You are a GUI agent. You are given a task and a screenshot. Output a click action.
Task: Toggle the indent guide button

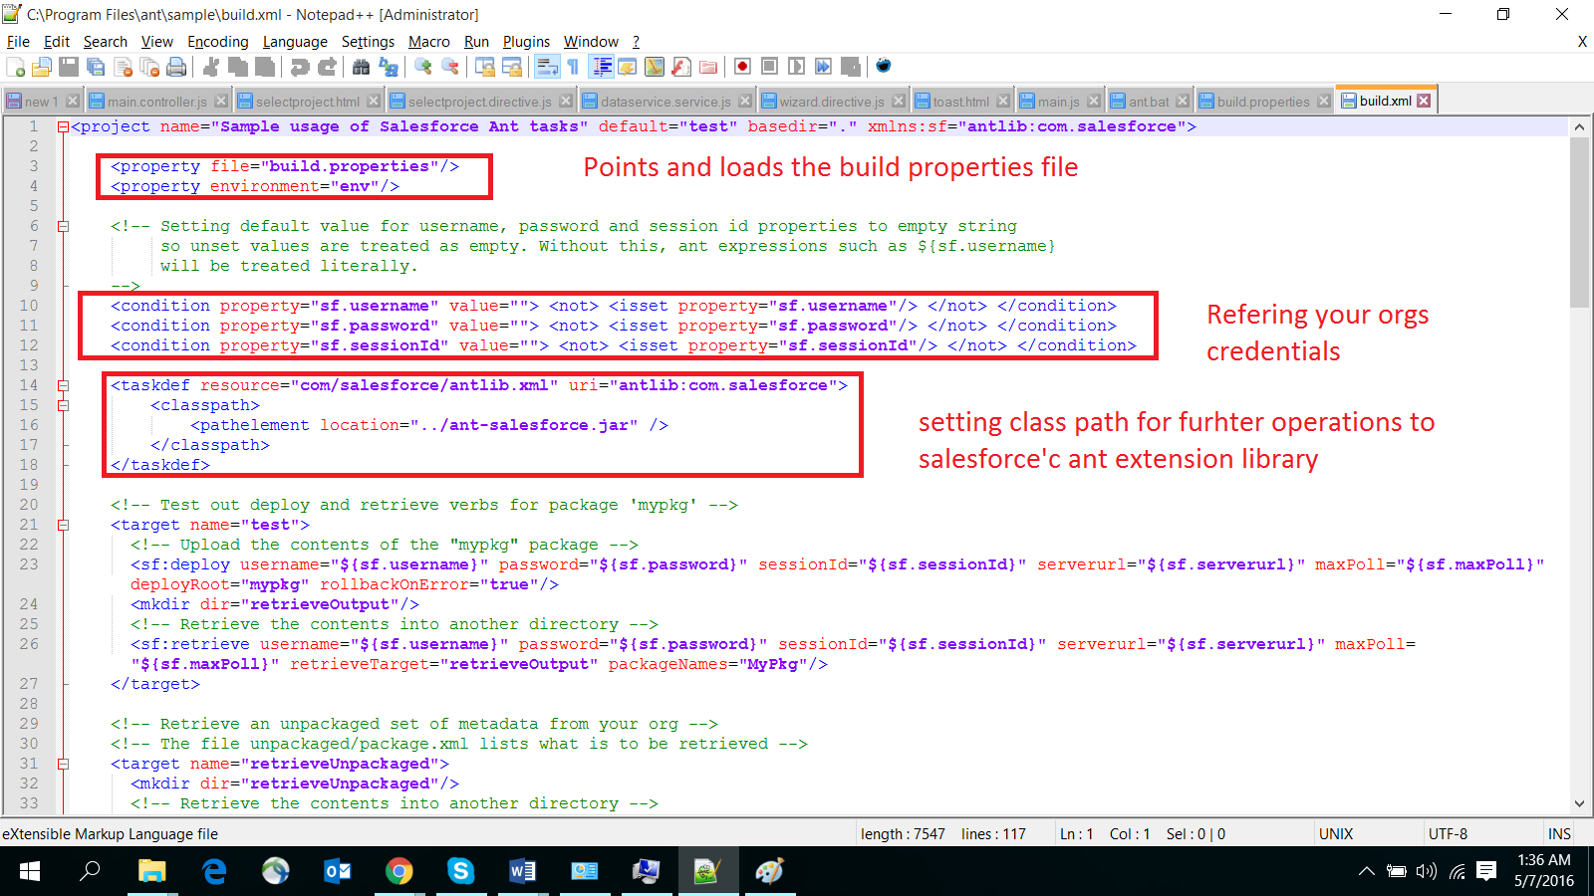602,67
